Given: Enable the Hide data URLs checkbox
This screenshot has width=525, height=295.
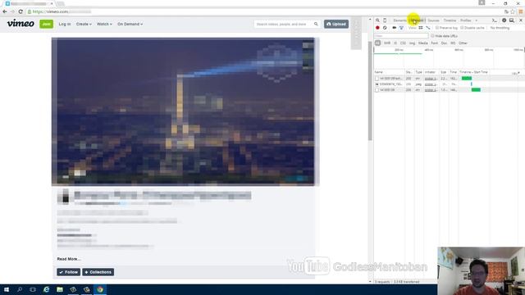Looking at the screenshot, I should [x=432, y=36].
